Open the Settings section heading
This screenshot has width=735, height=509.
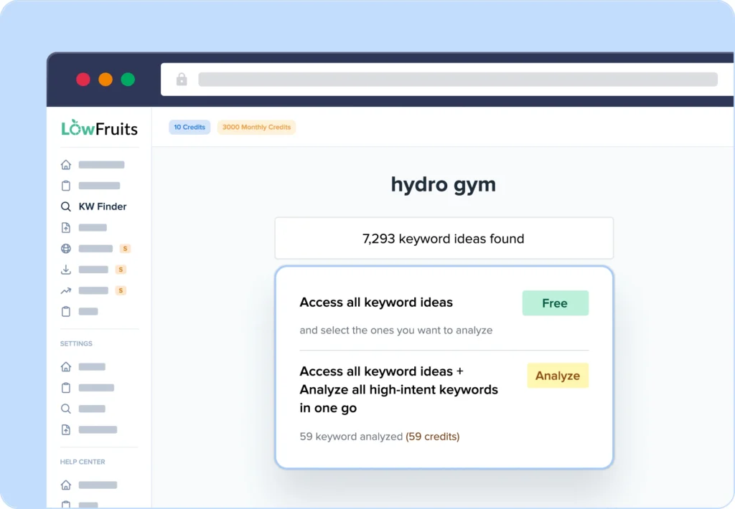75,343
